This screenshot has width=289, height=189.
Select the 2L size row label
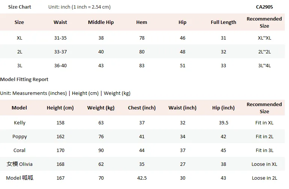coord(19,52)
